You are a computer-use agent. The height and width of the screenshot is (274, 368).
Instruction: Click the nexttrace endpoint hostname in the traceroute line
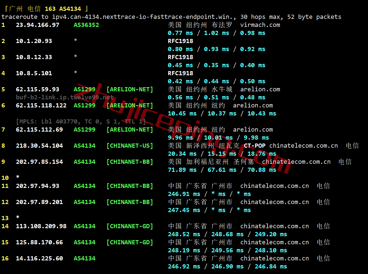tap(144, 17)
